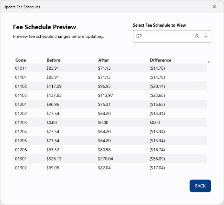Click the Difference column header

tap(160, 60)
